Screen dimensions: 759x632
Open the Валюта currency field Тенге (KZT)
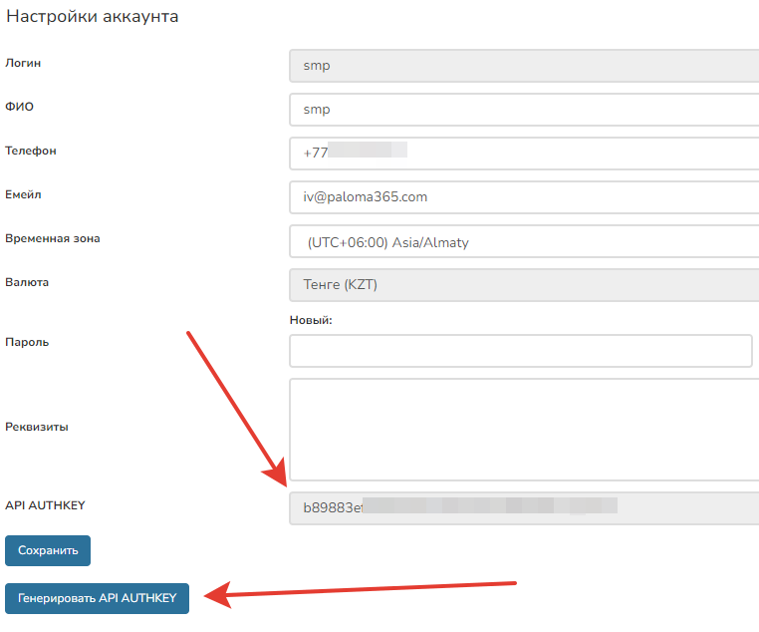point(523,285)
